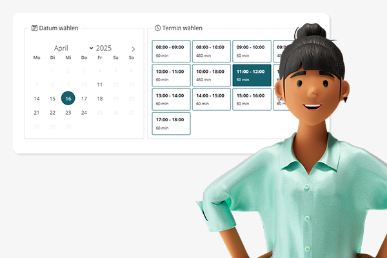Click the selected date 16 in calendar
Viewport: 387px width, 258px height.
[x=68, y=99]
